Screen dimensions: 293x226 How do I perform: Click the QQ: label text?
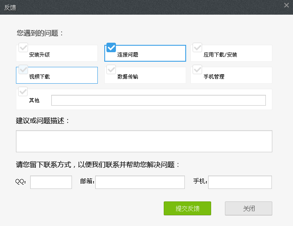tap(21, 182)
